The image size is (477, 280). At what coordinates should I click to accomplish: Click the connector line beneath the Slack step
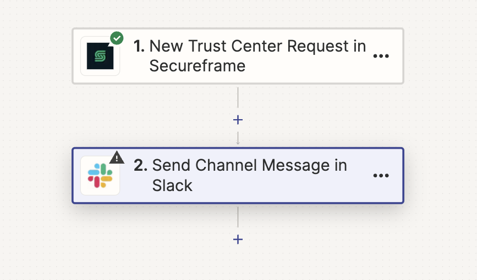[x=238, y=217]
